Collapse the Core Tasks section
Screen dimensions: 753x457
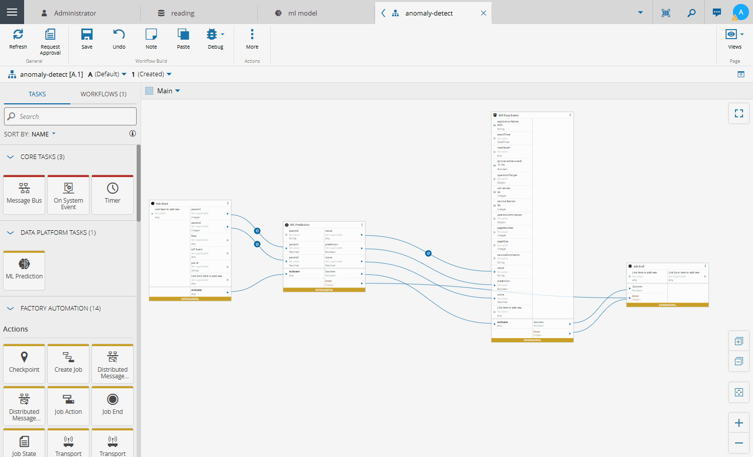[11, 157]
